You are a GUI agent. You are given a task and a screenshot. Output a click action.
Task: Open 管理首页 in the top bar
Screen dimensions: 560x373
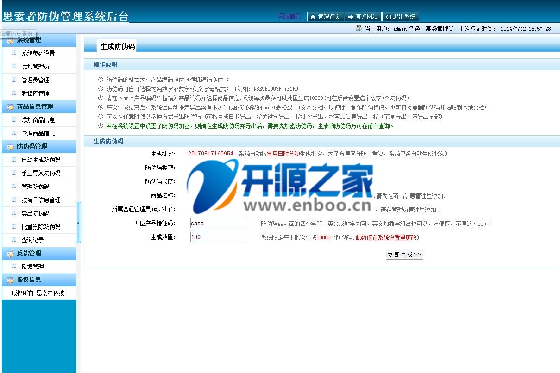tap(325, 17)
